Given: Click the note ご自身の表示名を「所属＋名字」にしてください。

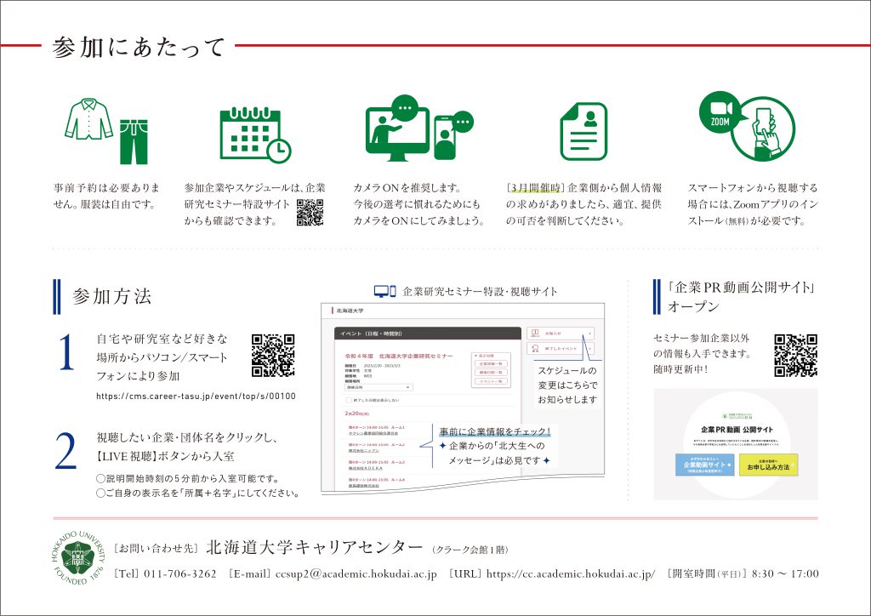Looking at the screenshot, I should coord(197,493).
